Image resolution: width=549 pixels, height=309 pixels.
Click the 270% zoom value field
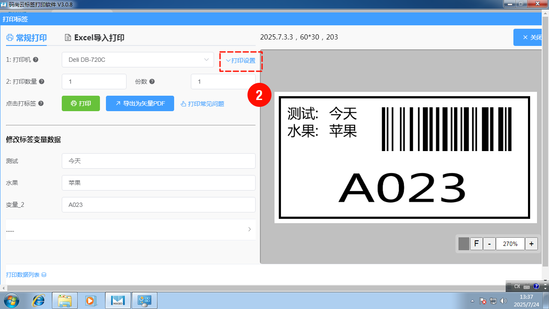pos(510,244)
